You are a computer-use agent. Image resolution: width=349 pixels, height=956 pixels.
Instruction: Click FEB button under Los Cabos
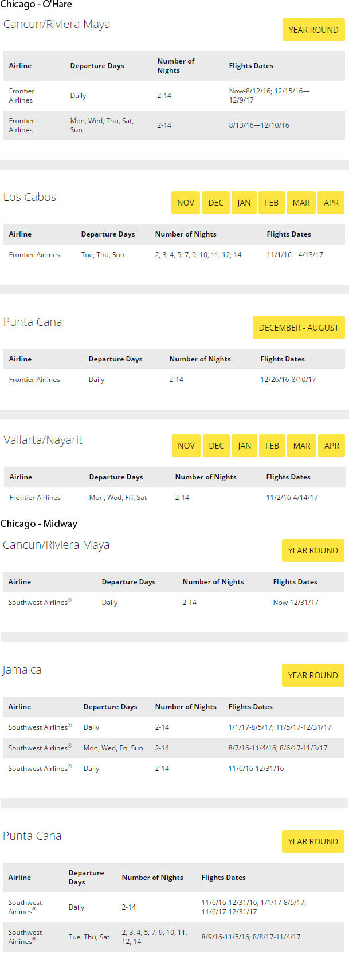point(272,203)
